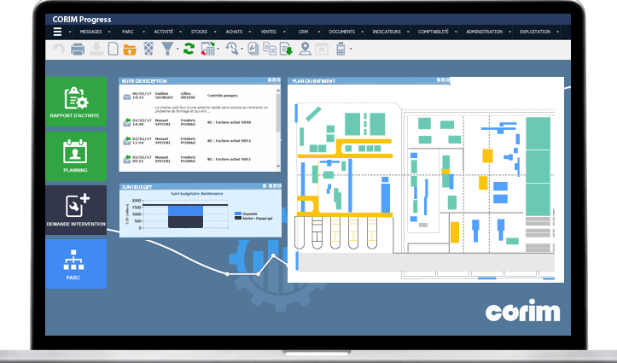Image resolution: width=617 pixels, height=363 pixels.
Task: Open the blue Parc tile
Action: [x=76, y=264]
